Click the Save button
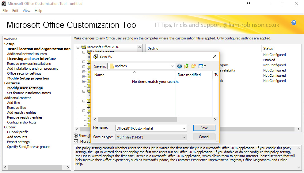Viewport: 304px width, 173px height. tap(204, 128)
